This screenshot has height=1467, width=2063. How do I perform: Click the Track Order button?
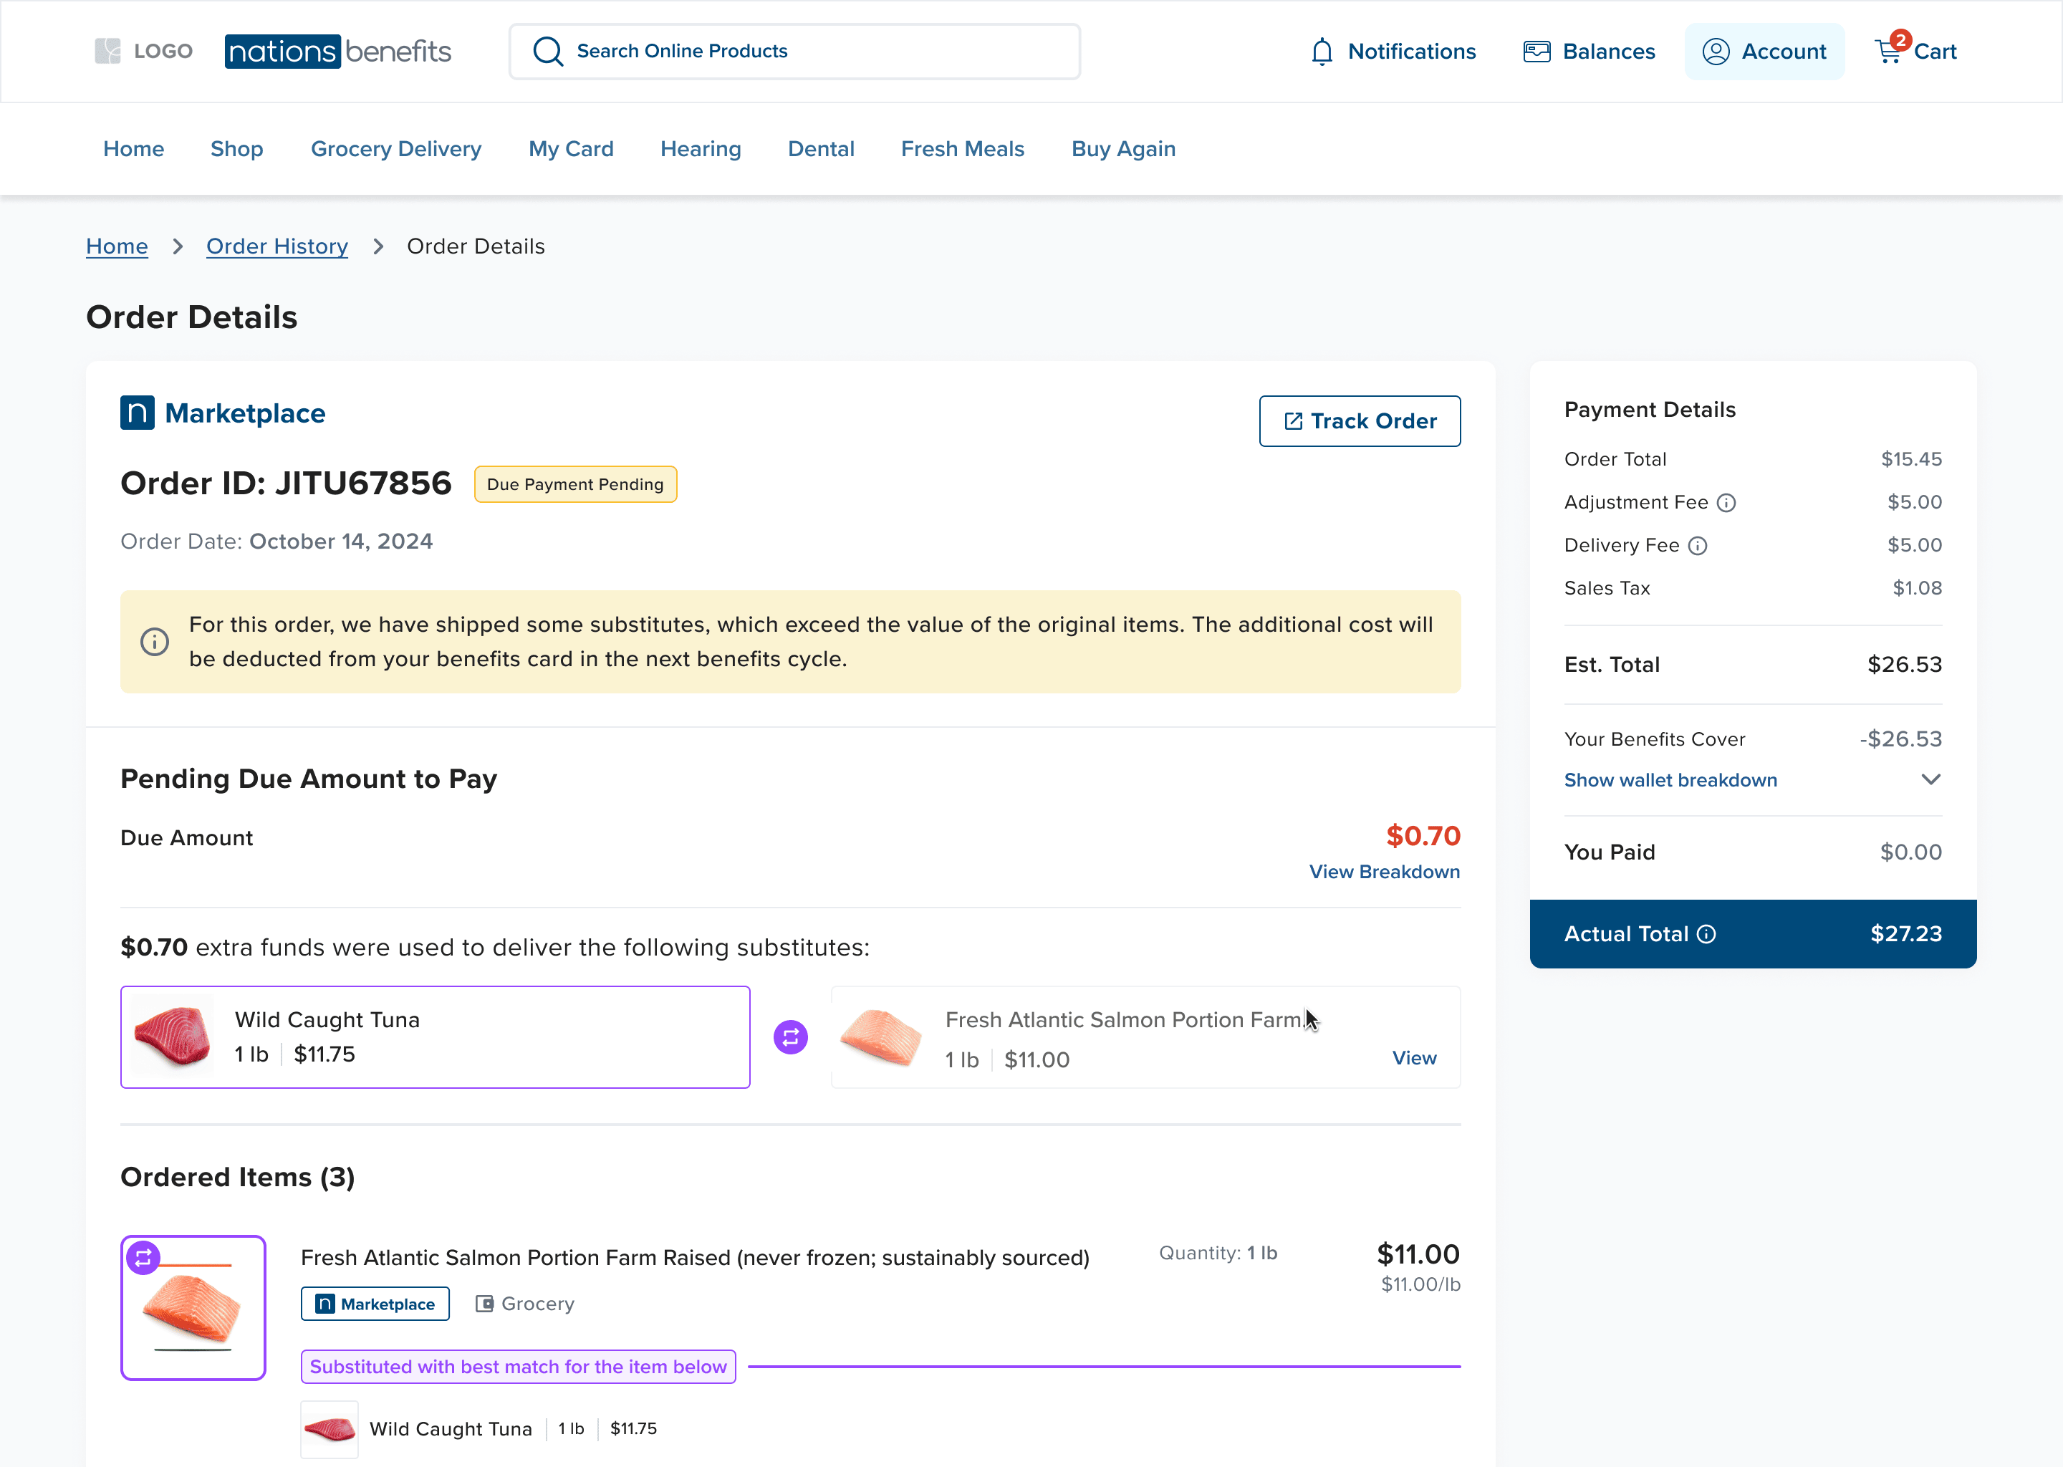click(x=1360, y=421)
